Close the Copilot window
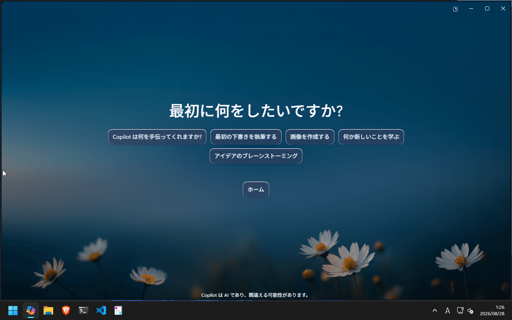Image resolution: width=512 pixels, height=320 pixels. (503, 9)
